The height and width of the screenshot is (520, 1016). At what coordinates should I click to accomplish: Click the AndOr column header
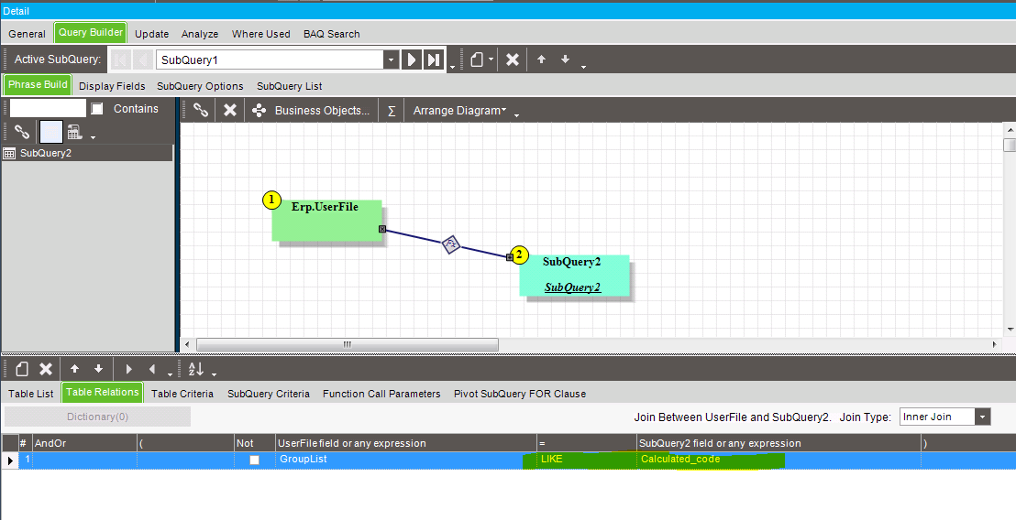[84, 443]
